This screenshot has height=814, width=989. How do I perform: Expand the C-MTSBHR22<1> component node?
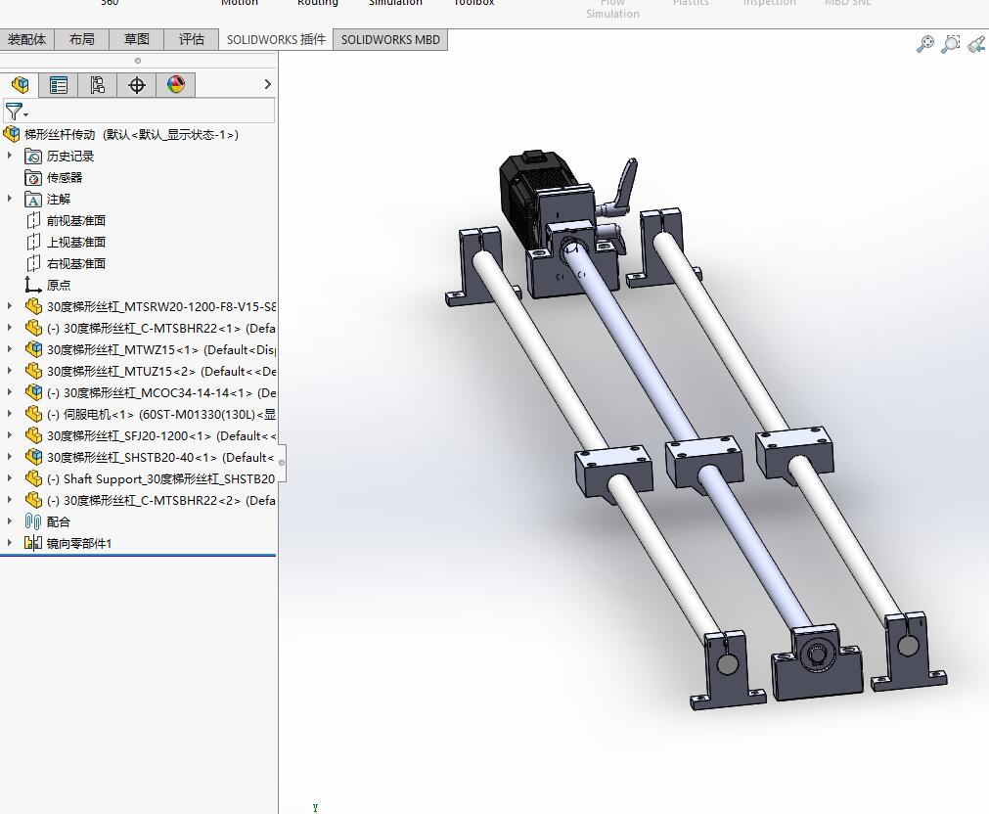[10, 328]
